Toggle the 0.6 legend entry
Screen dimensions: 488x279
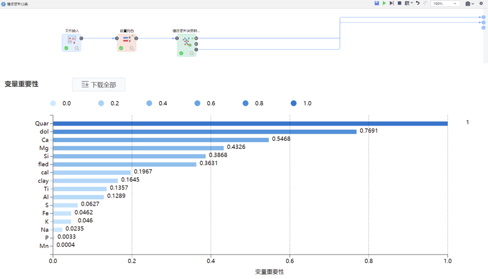click(x=198, y=103)
